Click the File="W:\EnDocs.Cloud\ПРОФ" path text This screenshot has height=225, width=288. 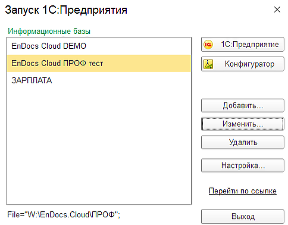click(x=64, y=215)
